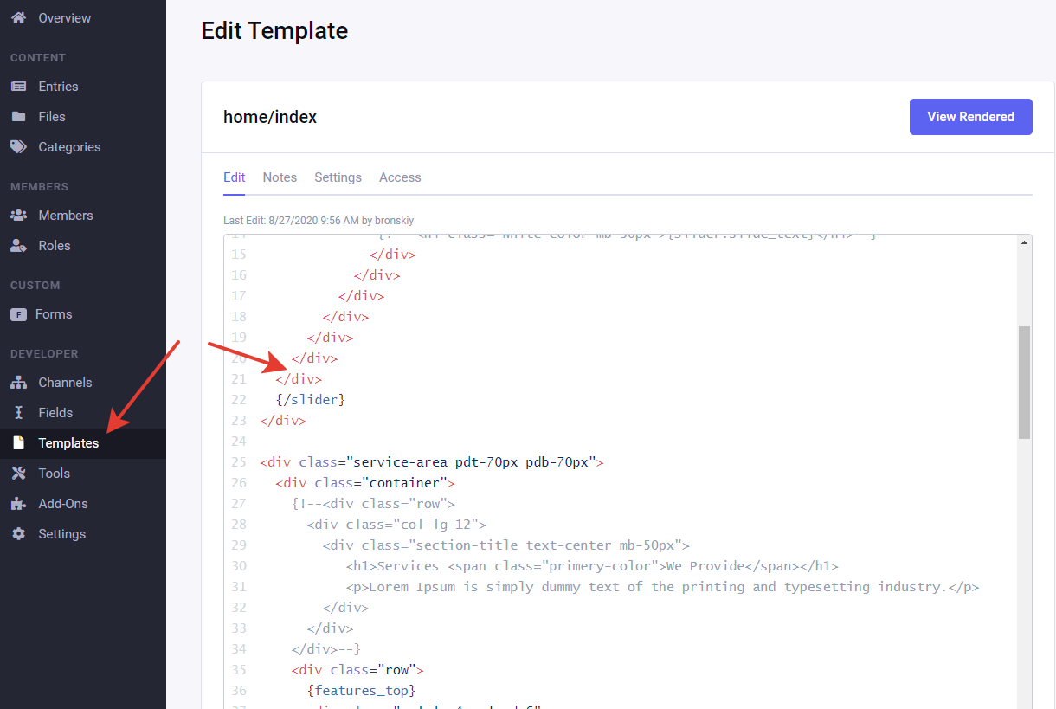
Task: Click the Forms icon in sidebar
Action: pyautogui.click(x=18, y=314)
